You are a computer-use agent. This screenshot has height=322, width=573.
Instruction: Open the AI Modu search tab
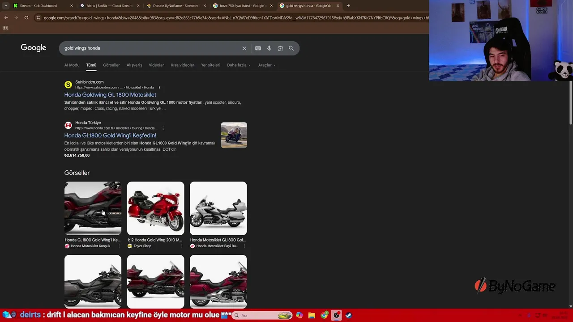point(72,65)
